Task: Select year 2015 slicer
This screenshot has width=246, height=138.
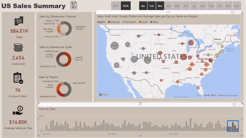Action: [116, 6]
